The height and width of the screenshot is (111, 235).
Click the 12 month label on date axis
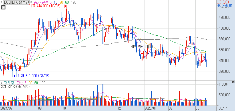[119, 108]
